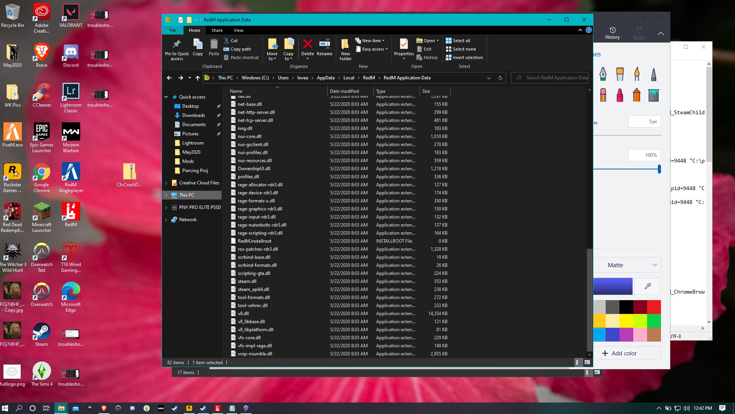The image size is (735, 414).
Task: Open History in the Paint 3D toolbar
Action: point(613,33)
